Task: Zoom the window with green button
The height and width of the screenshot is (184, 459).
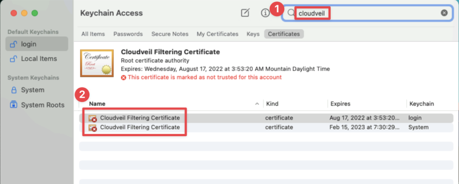Action: point(35,13)
